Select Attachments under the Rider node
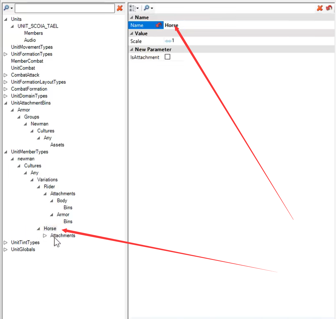The image size is (336, 319). [x=63, y=193]
